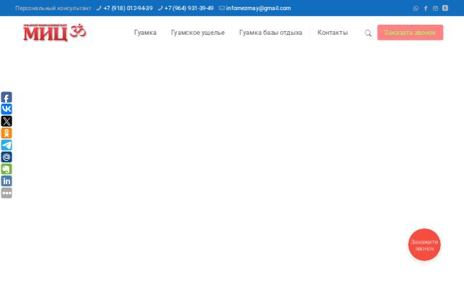Open the Гуамское ущелье menu item

198,33
